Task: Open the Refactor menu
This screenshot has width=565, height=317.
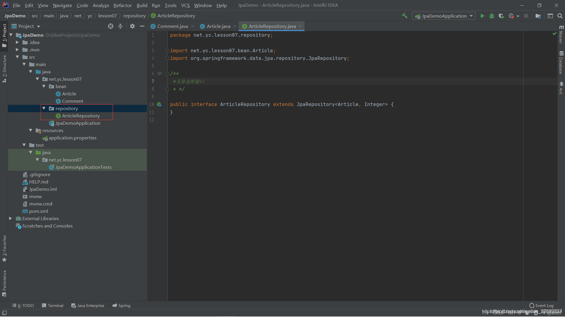Action: (122, 5)
